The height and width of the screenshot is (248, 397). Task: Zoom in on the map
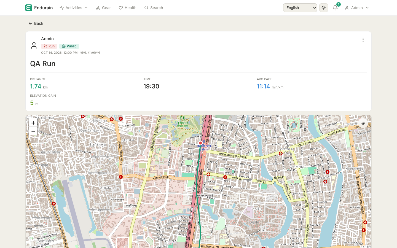click(33, 123)
